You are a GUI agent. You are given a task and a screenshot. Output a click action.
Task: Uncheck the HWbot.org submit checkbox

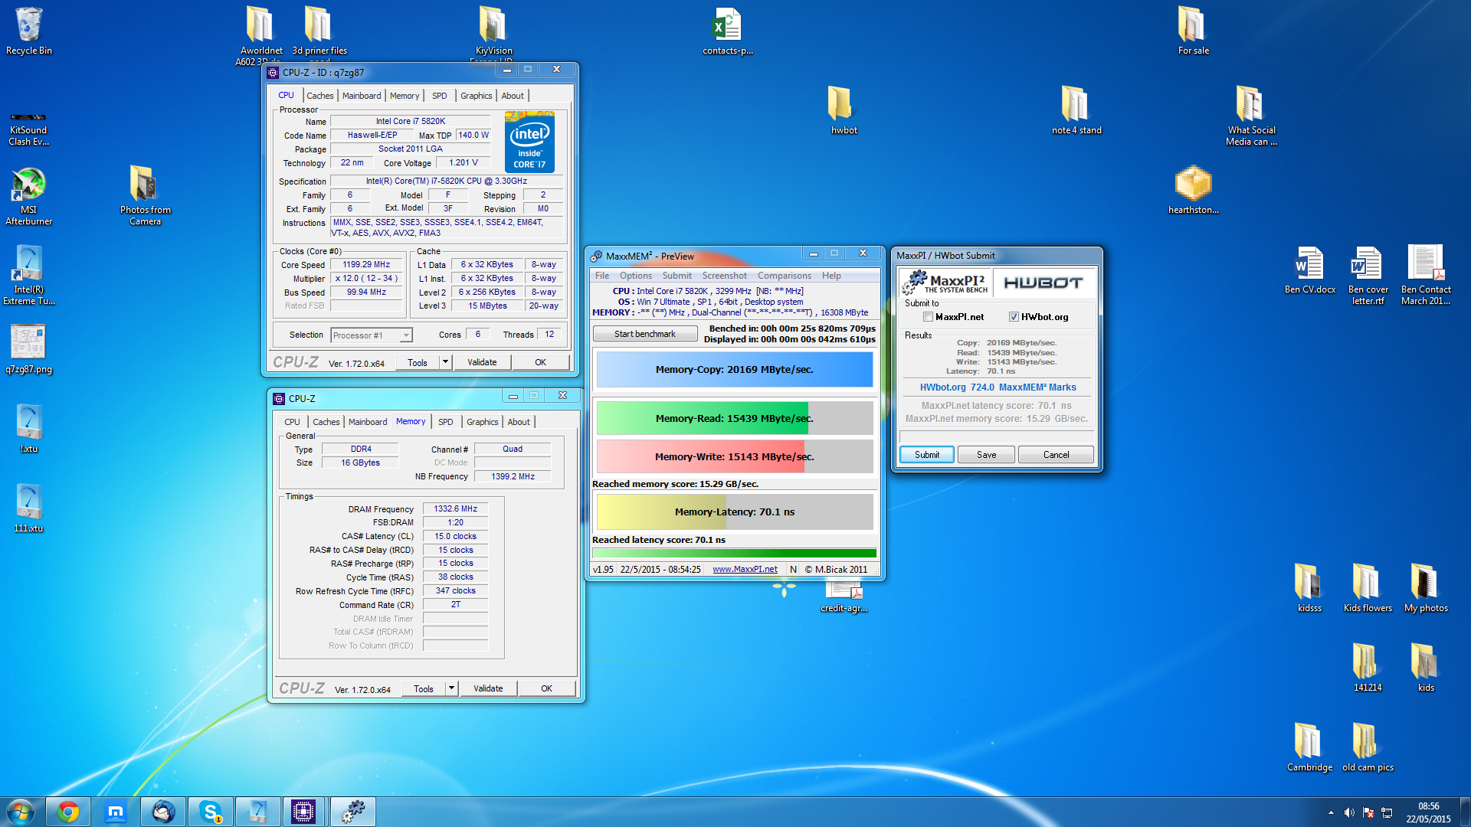[x=1014, y=317]
